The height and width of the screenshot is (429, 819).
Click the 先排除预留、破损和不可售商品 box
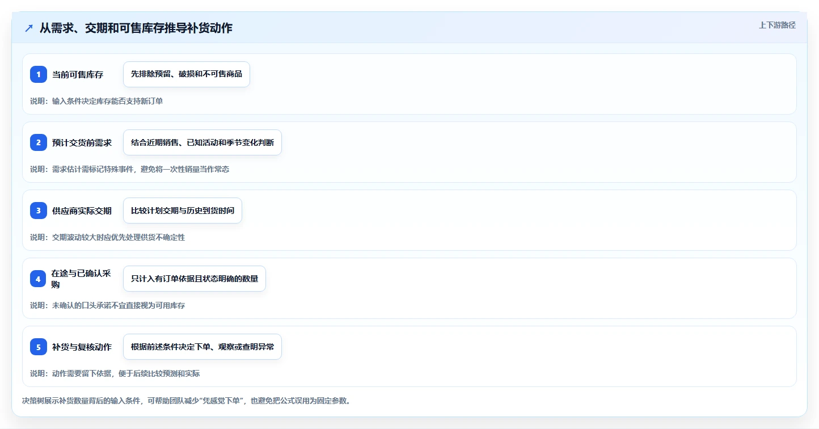click(187, 74)
